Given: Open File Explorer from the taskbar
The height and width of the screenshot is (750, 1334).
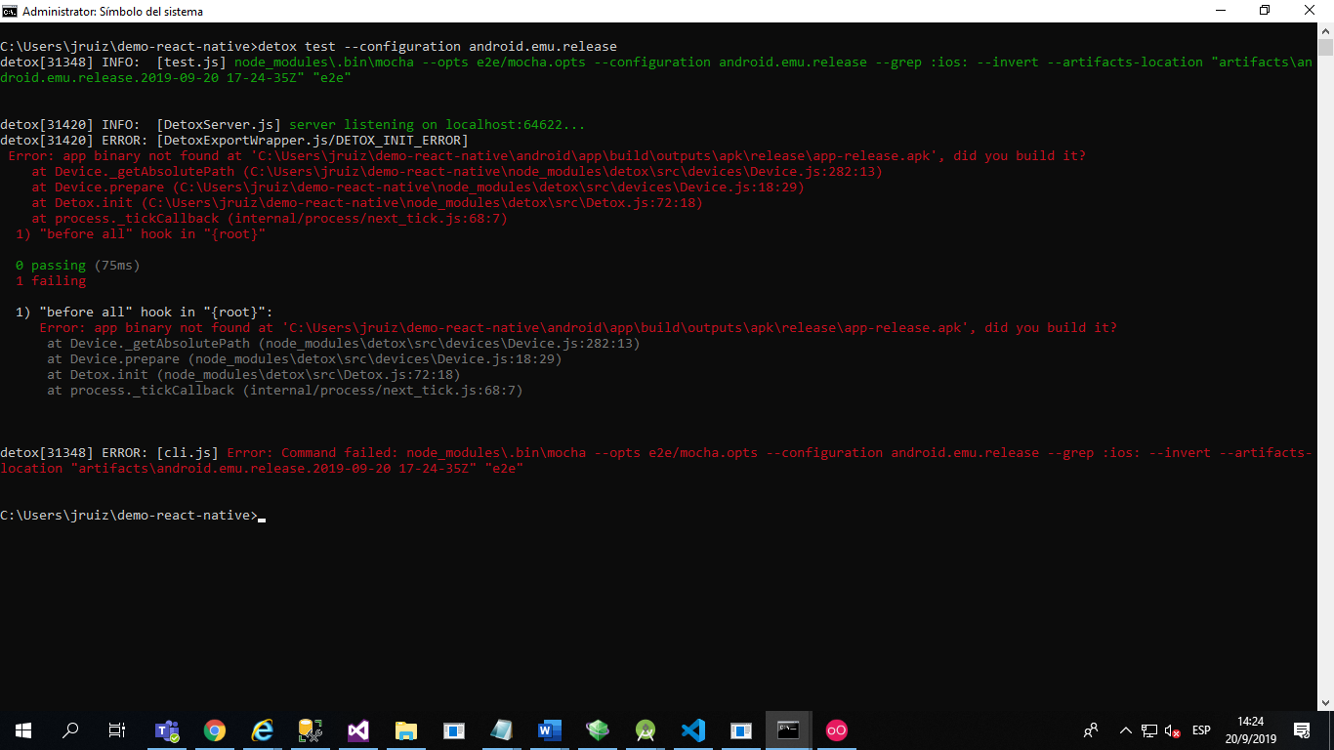Looking at the screenshot, I should (406, 729).
